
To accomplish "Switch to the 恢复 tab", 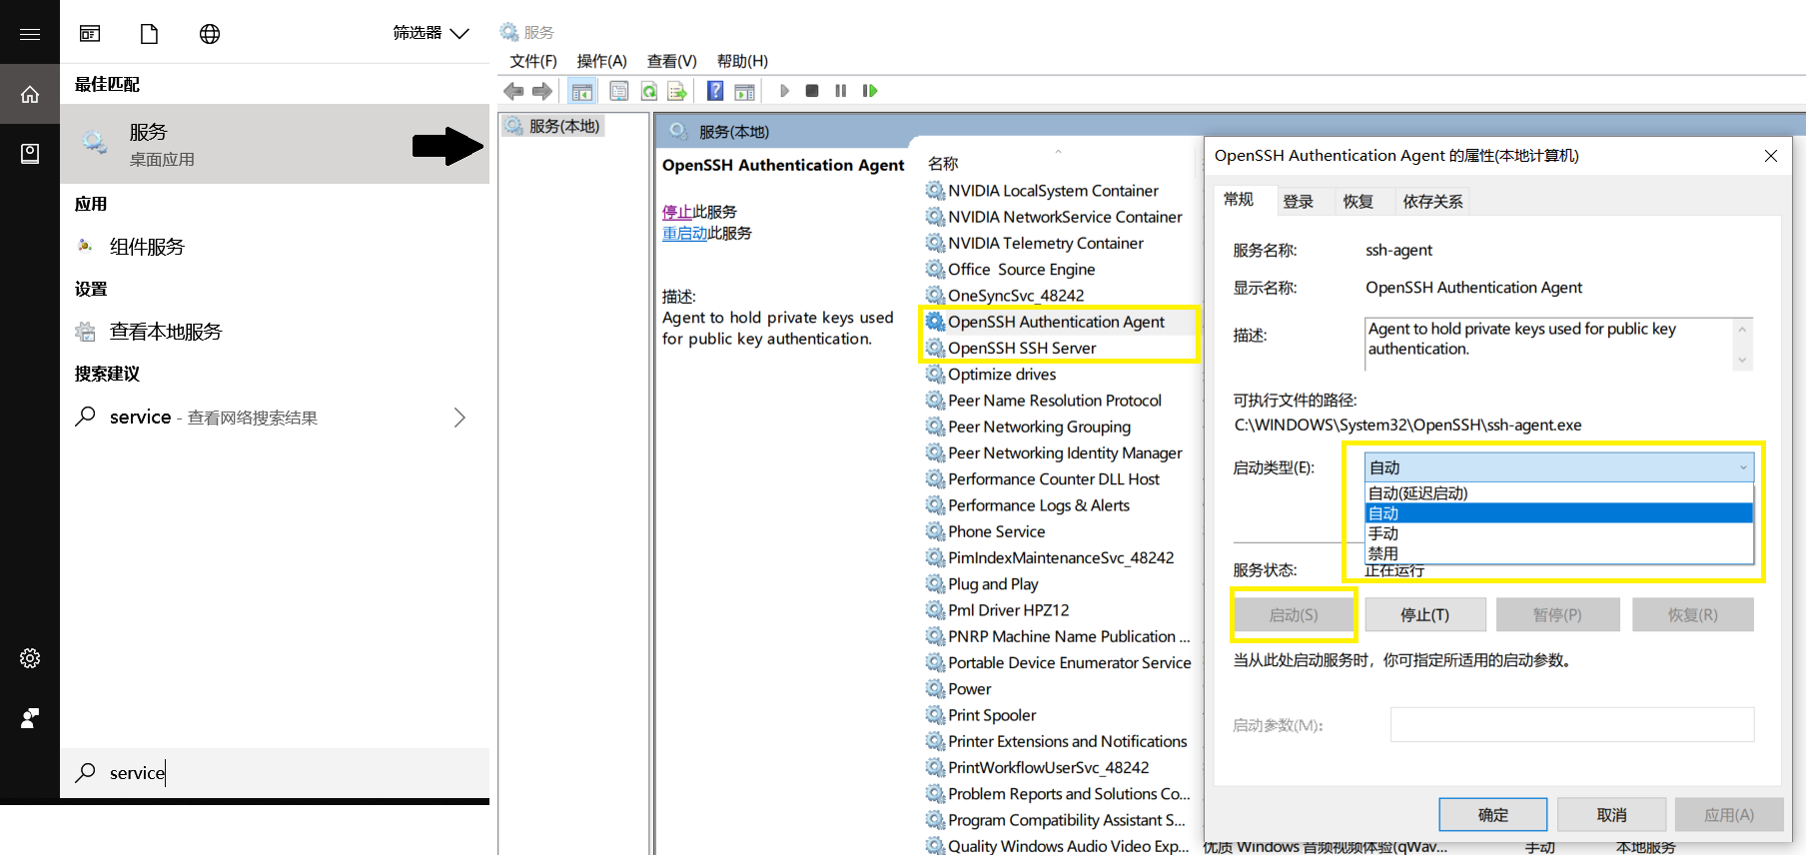I will pyautogui.click(x=1358, y=202).
